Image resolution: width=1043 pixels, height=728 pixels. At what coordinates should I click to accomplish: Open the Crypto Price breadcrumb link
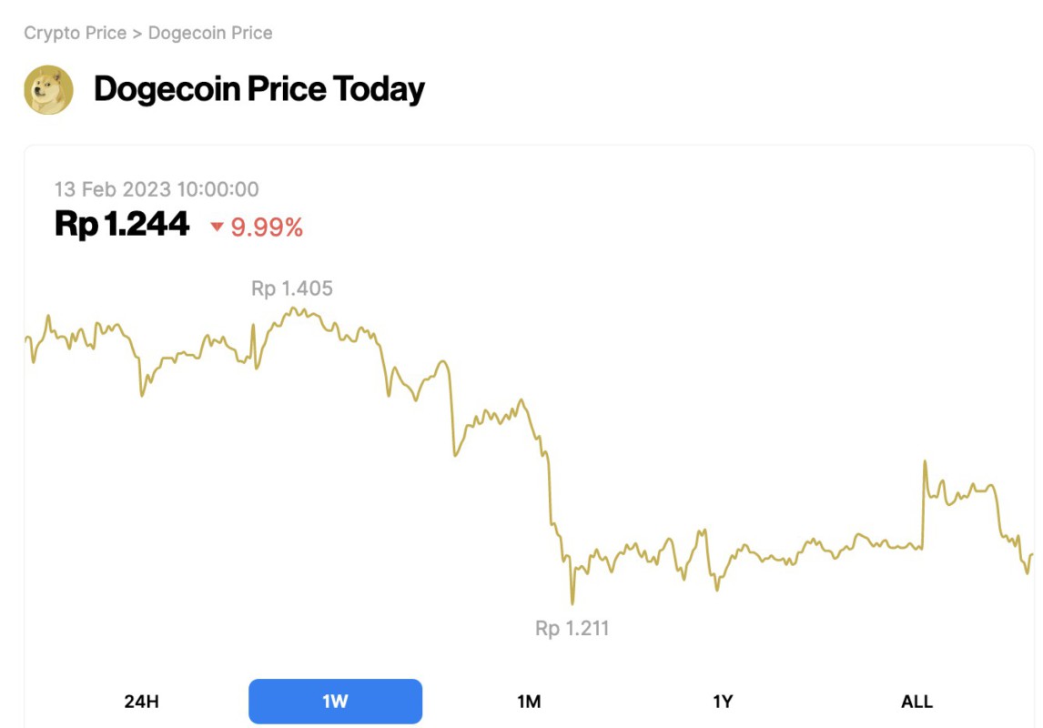click(74, 33)
